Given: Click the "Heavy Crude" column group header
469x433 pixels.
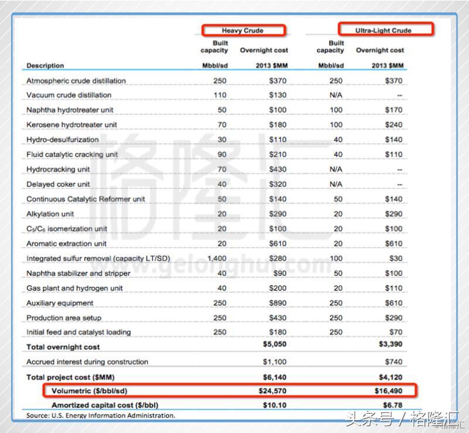Looking at the screenshot, I should [243, 30].
